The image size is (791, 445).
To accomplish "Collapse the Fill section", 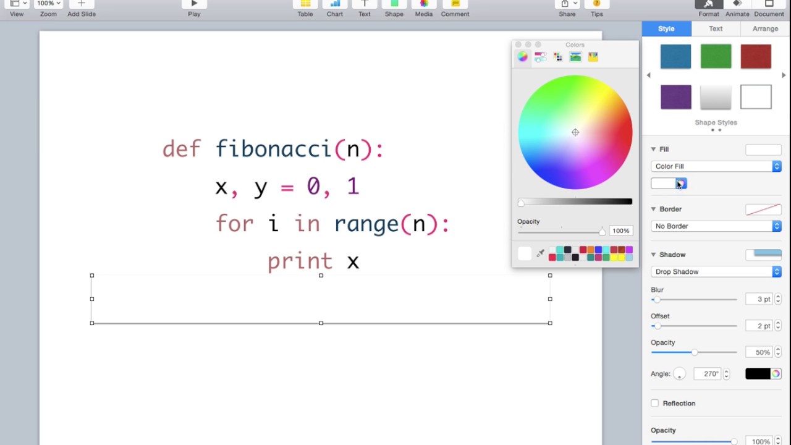I will point(653,149).
